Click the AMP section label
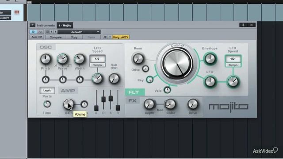 [68, 91]
